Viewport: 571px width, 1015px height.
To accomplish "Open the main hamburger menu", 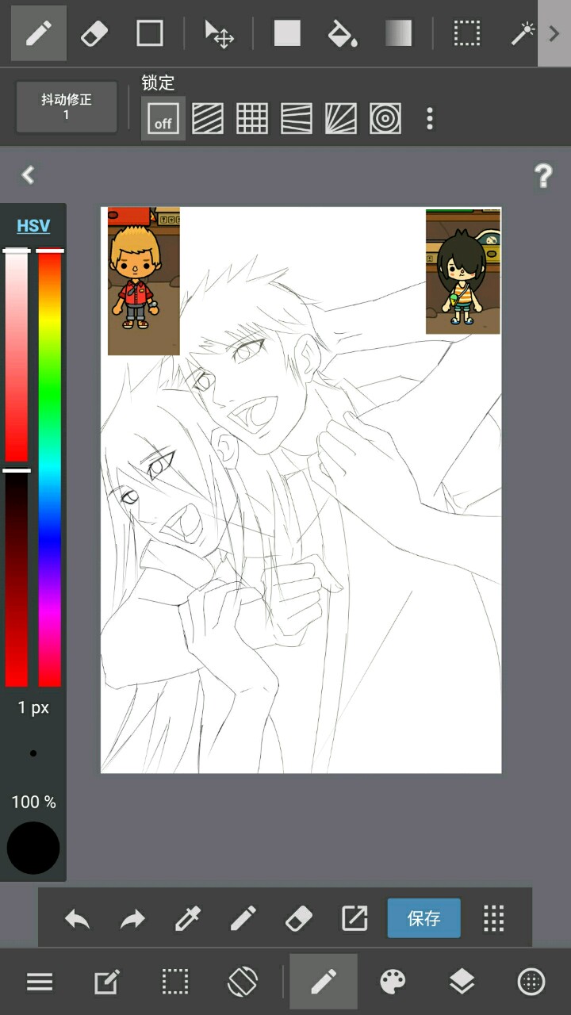I will (40, 982).
